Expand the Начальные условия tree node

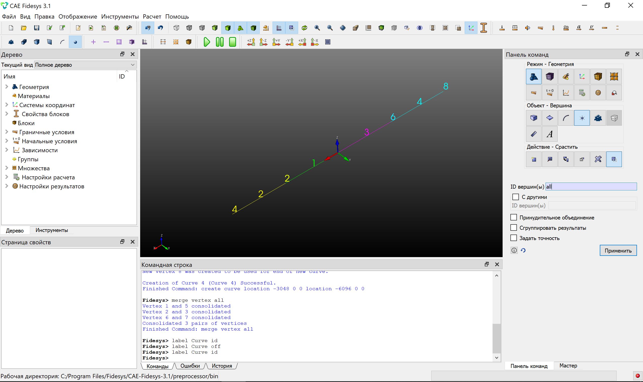point(7,141)
